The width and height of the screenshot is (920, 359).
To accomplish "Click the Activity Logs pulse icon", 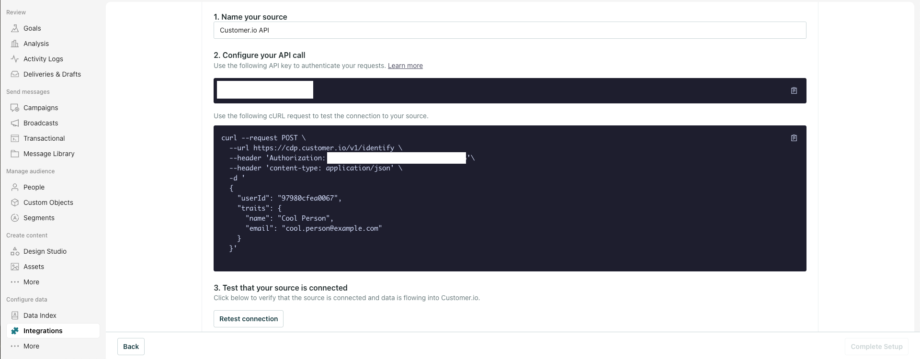I will click(x=15, y=59).
